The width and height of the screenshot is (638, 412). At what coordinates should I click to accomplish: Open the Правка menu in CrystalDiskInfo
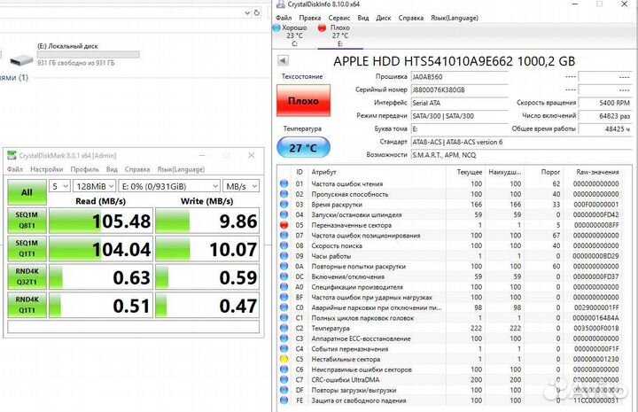(x=309, y=18)
